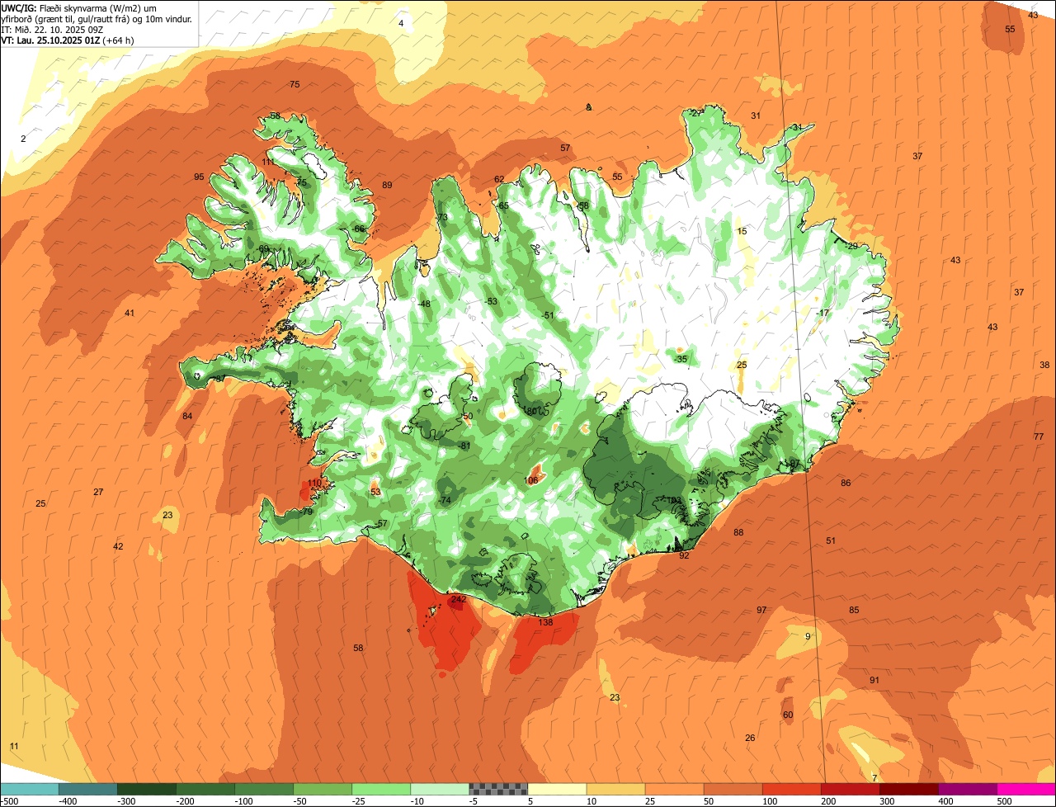This screenshot has height=807, width=1056.
Task: Click the 88 value off southeast coast
Action: click(x=738, y=532)
